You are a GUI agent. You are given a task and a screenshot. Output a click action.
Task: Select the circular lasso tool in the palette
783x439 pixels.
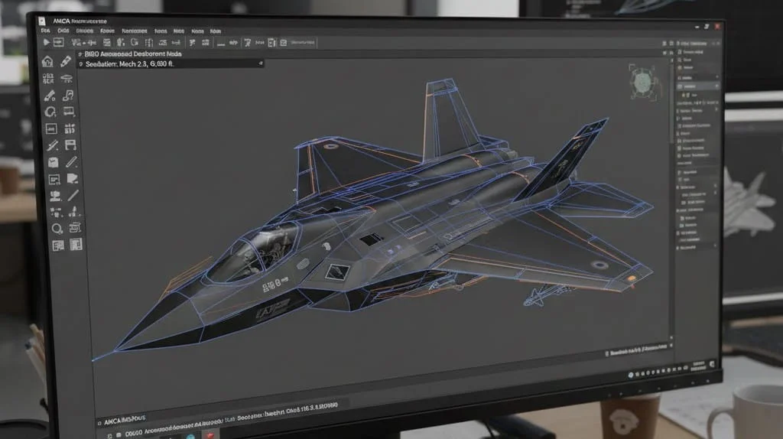coord(50,112)
